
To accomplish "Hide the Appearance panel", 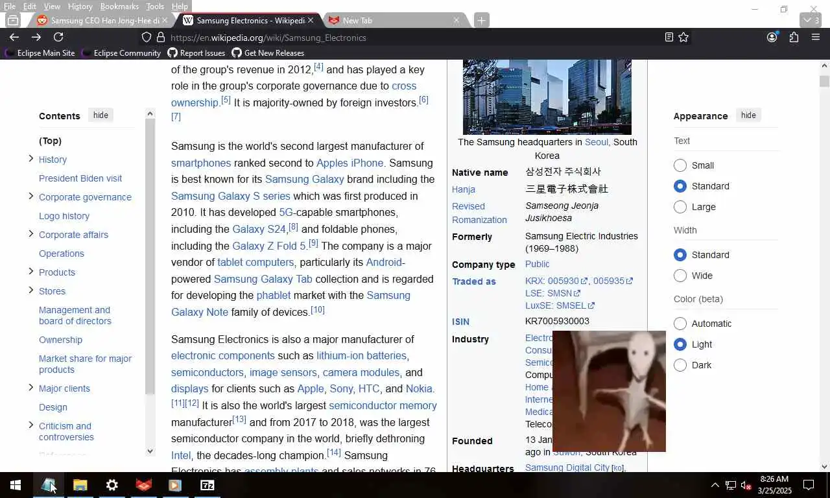I will click(x=748, y=115).
